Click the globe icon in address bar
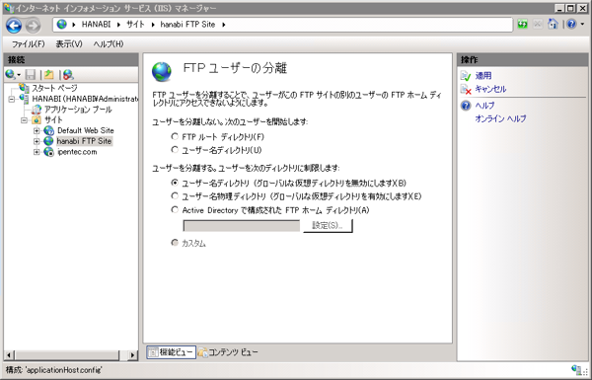This screenshot has width=592, height=380. click(x=61, y=25)
